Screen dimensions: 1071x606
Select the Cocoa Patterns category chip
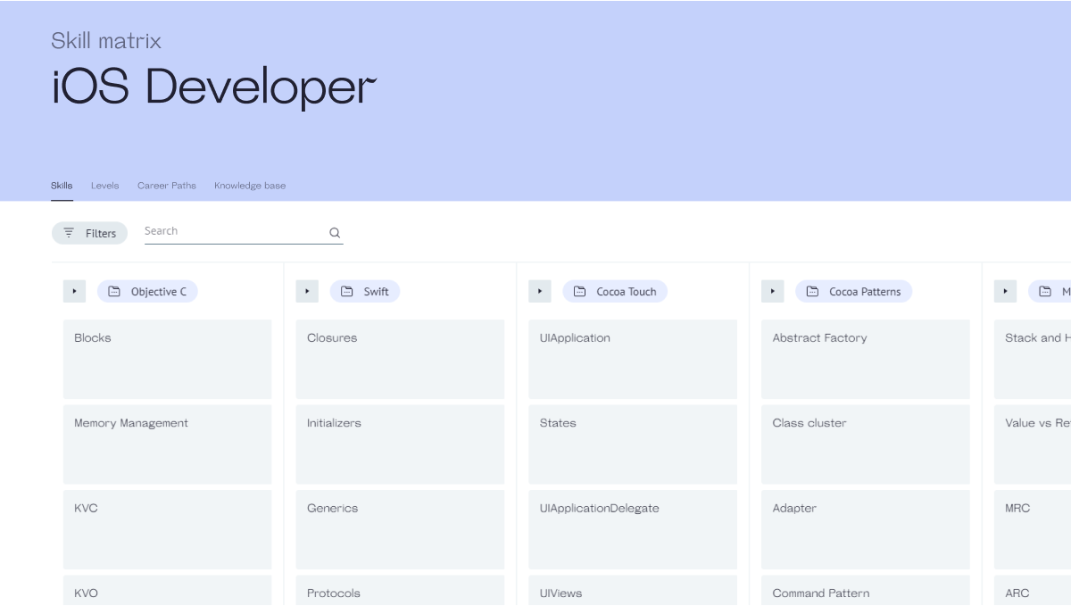(x=854, y=291)
